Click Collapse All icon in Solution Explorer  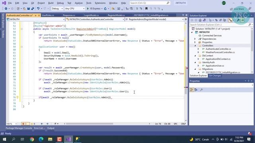coord(220,20)
